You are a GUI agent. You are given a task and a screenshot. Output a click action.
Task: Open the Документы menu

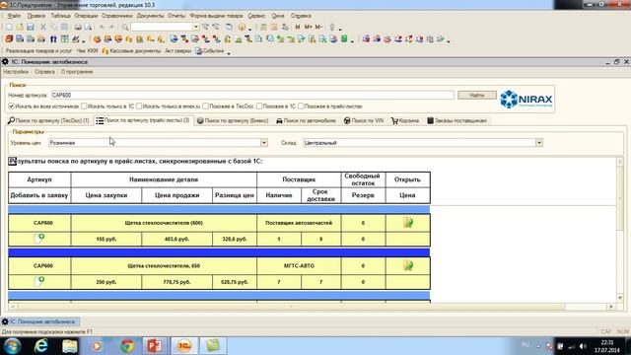point(150,16)
